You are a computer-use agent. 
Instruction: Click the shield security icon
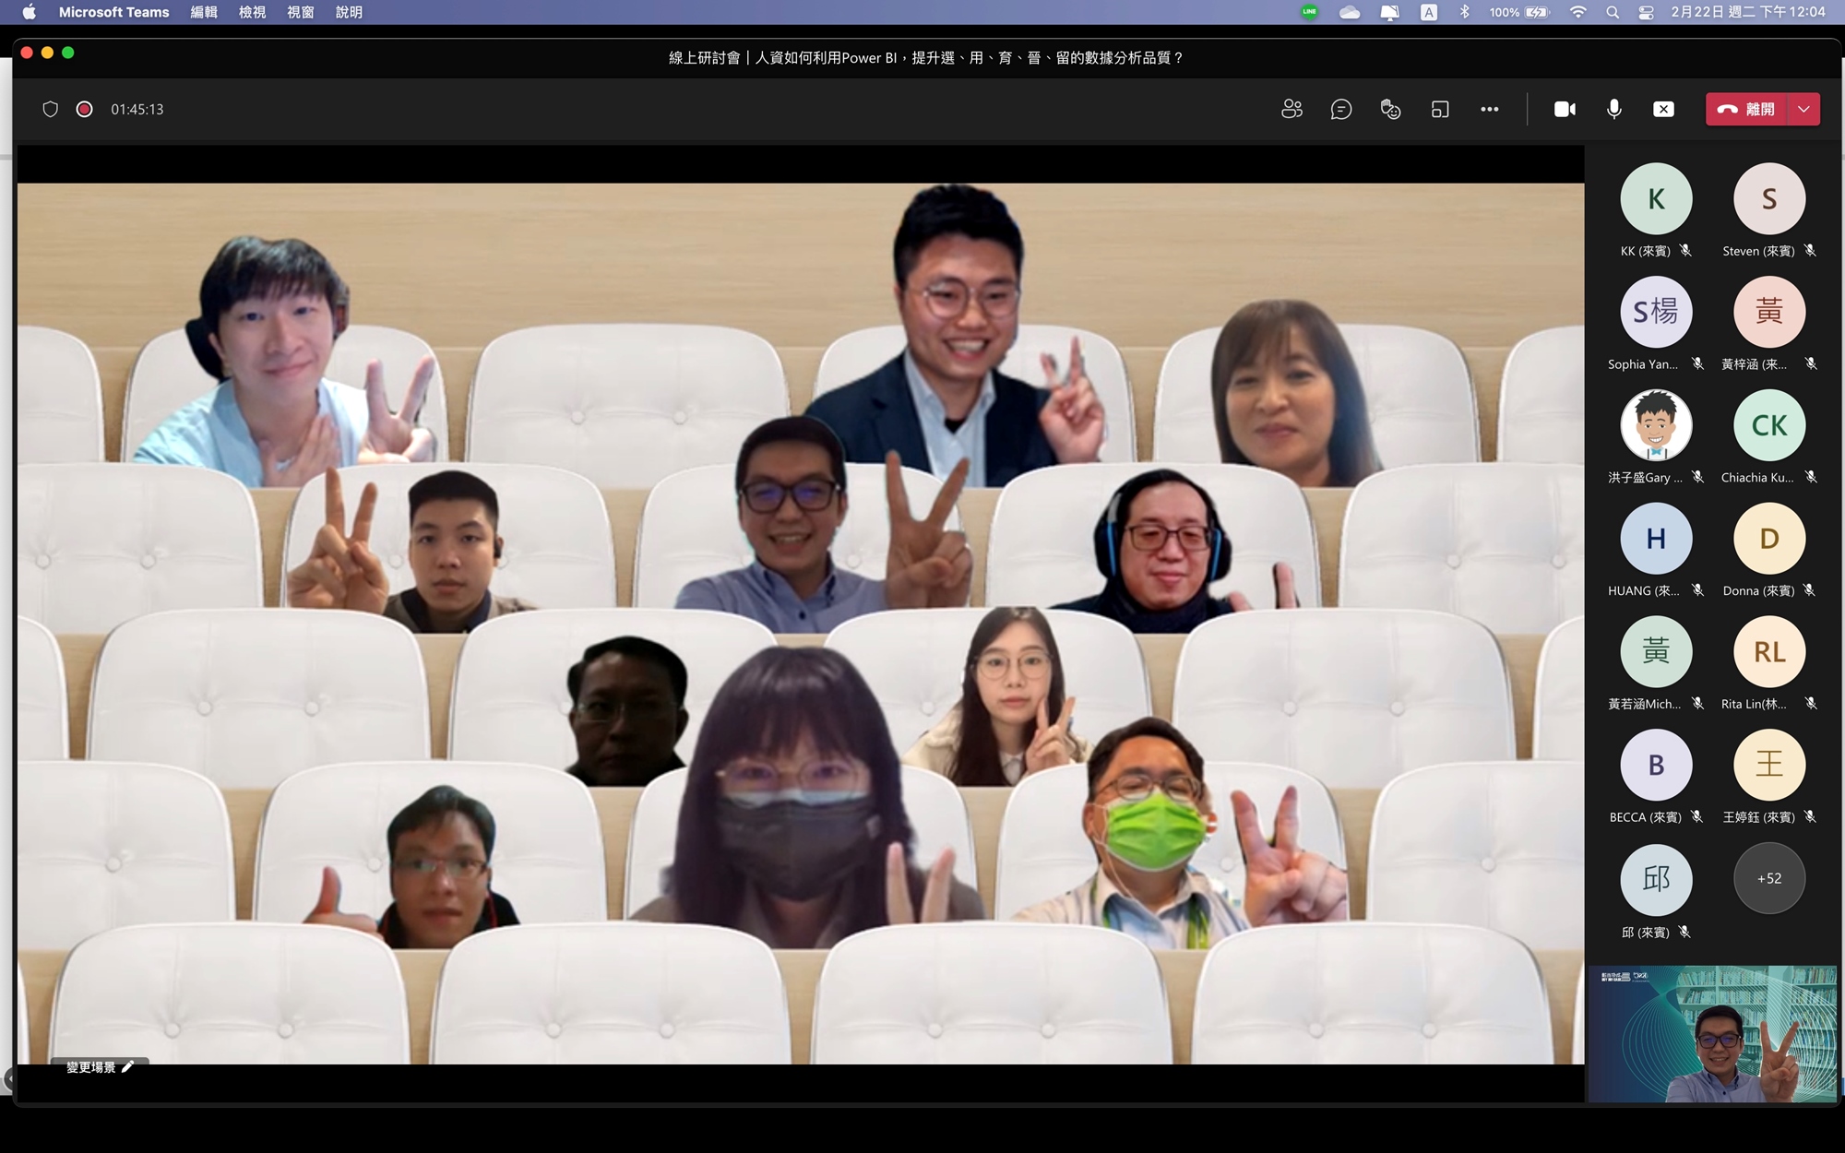[51, 109]
